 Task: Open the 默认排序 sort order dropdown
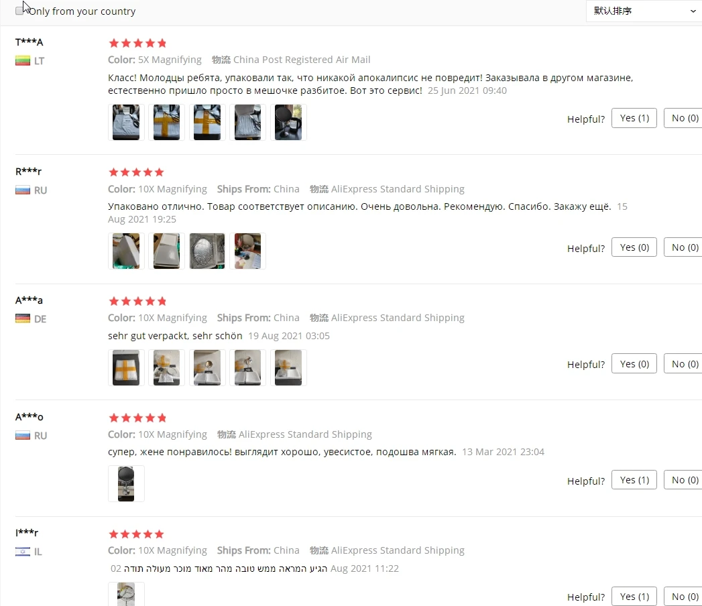[x=644, y=11]
